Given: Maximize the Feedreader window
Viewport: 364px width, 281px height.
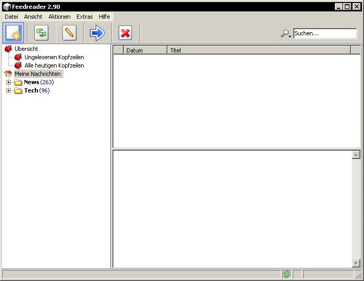Looking at the screenshot, I should point(347,6).
